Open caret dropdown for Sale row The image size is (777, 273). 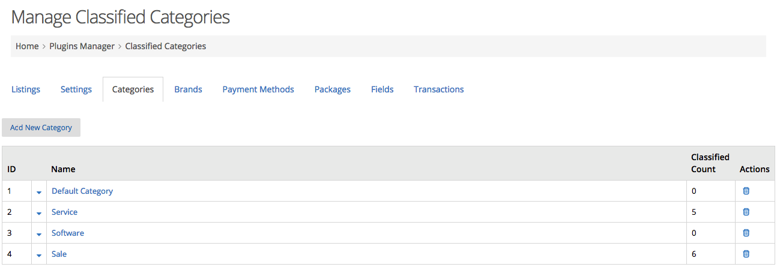click(39, 255)
